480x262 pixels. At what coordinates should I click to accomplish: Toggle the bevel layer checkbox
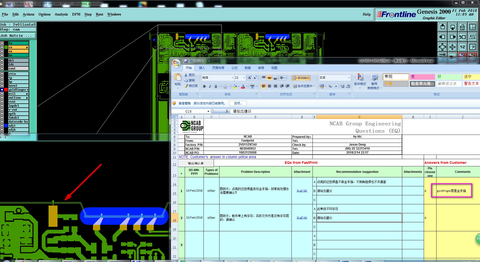click(x=2, y=86)
